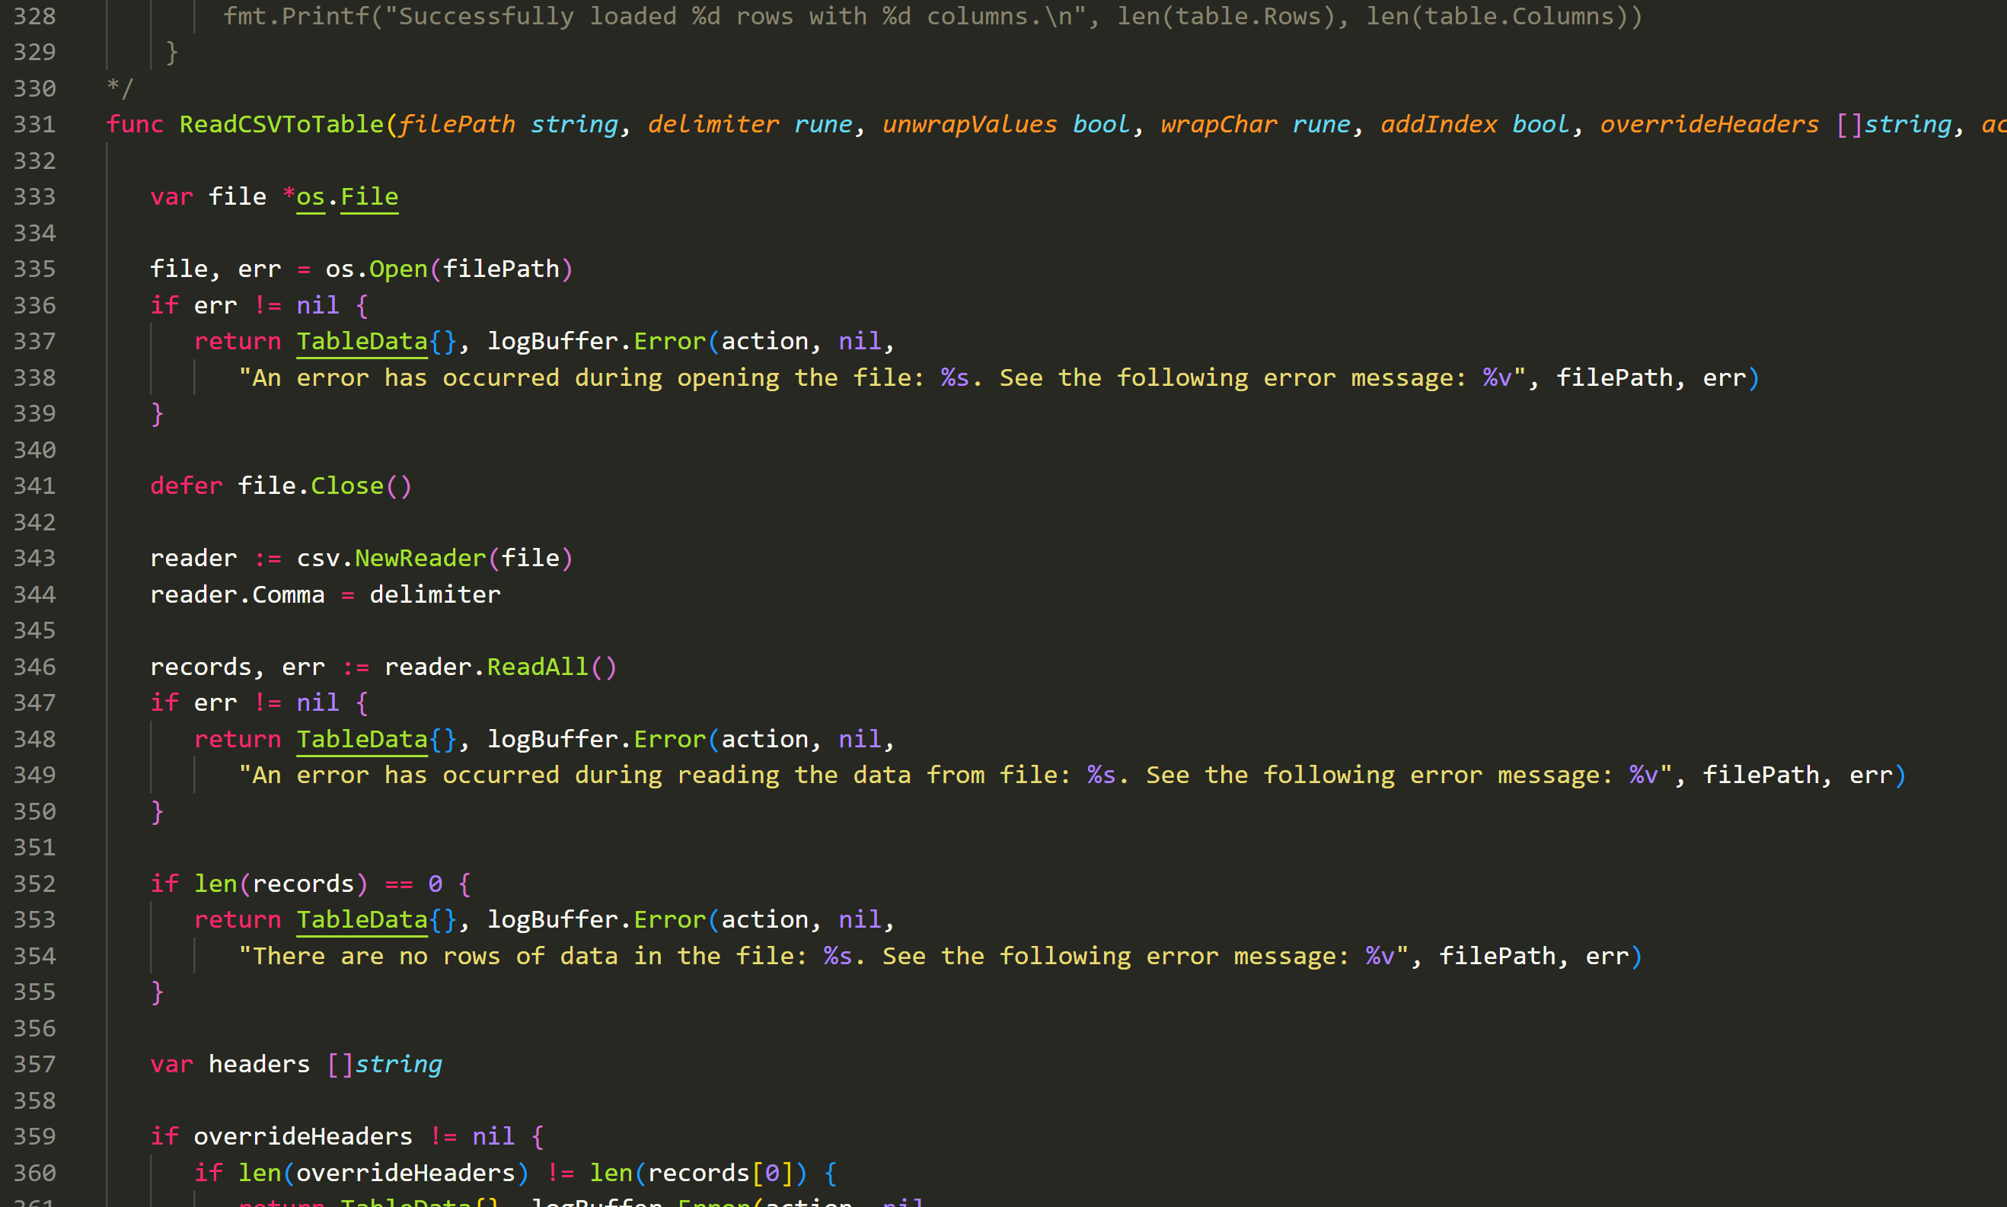Follow the TableData link on line 353
Viewport: 2007px width, 1207px height.
361,919
